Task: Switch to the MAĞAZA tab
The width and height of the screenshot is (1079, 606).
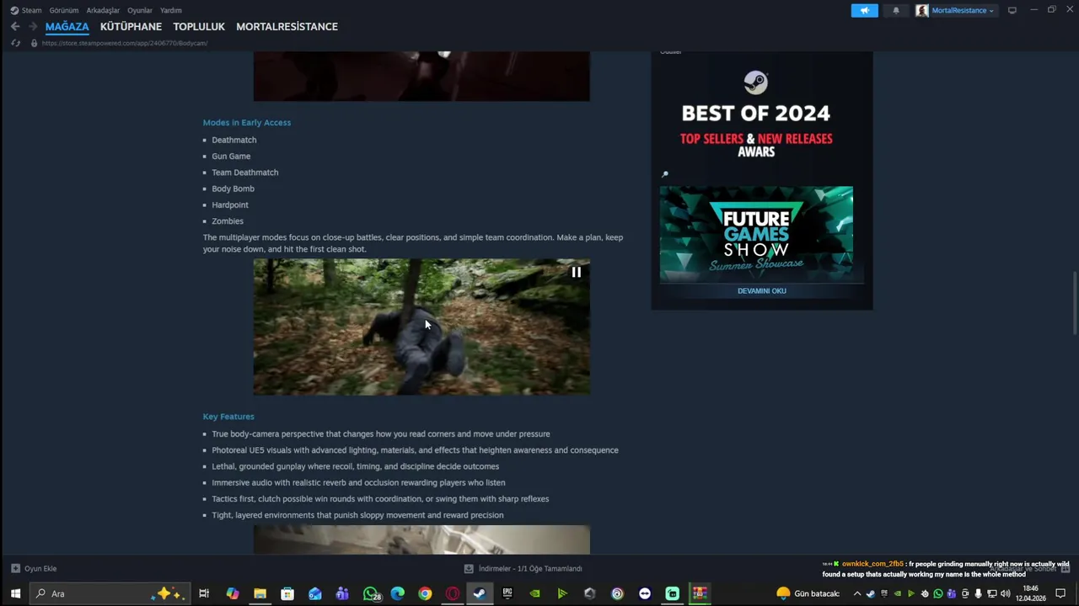Action: click(x=67, y=27)
